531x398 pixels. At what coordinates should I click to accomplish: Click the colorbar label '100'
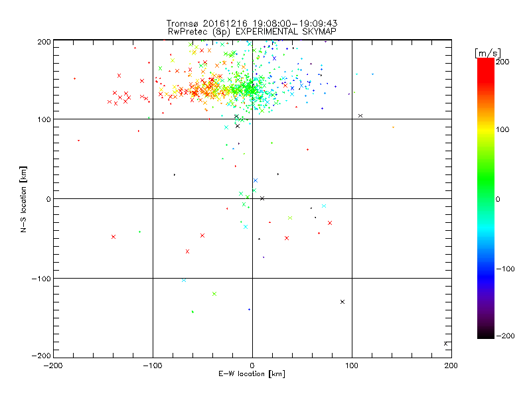pos(502,129)
